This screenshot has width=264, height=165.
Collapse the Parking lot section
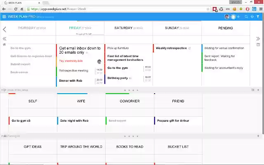(2, 136)
